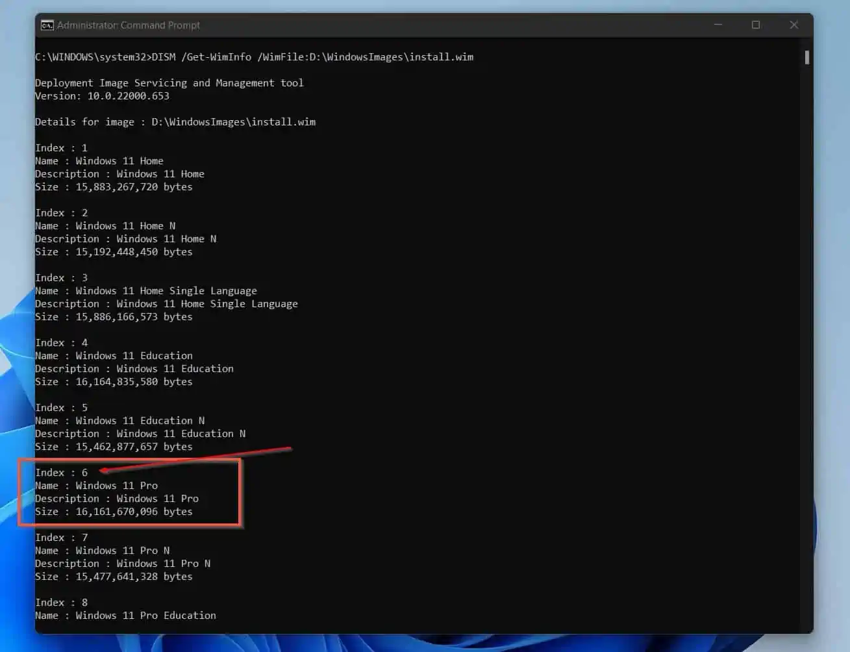Click the "Version: 10.0.22000.653" line
Viewport: 850px width, 652px height.
point(102,96)
